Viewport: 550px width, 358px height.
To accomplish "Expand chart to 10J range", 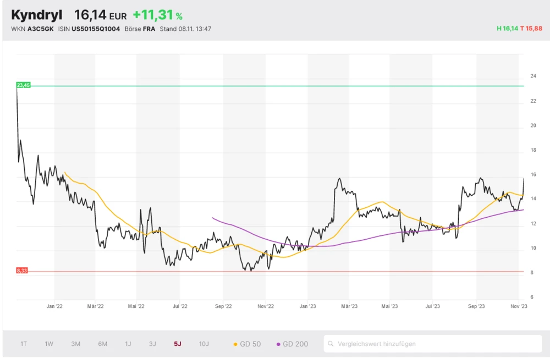I will [204, 344].
